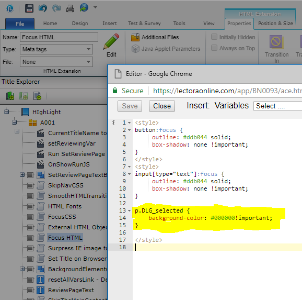Click the Transition In icon
The image size is (302, 300).
click(x=276, y=42)
